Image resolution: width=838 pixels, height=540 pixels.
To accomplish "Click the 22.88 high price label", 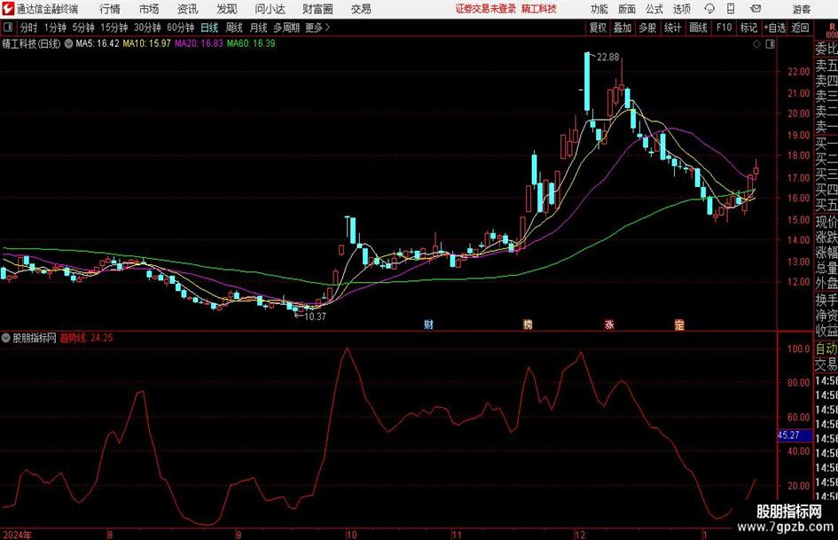I will [x=607, y=58].
